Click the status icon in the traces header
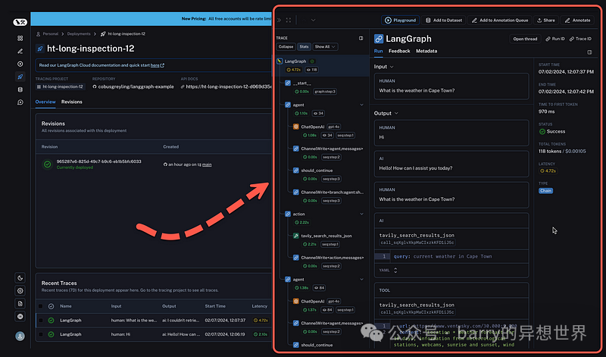This screenshot has width=606, height=357. point(51,306)
